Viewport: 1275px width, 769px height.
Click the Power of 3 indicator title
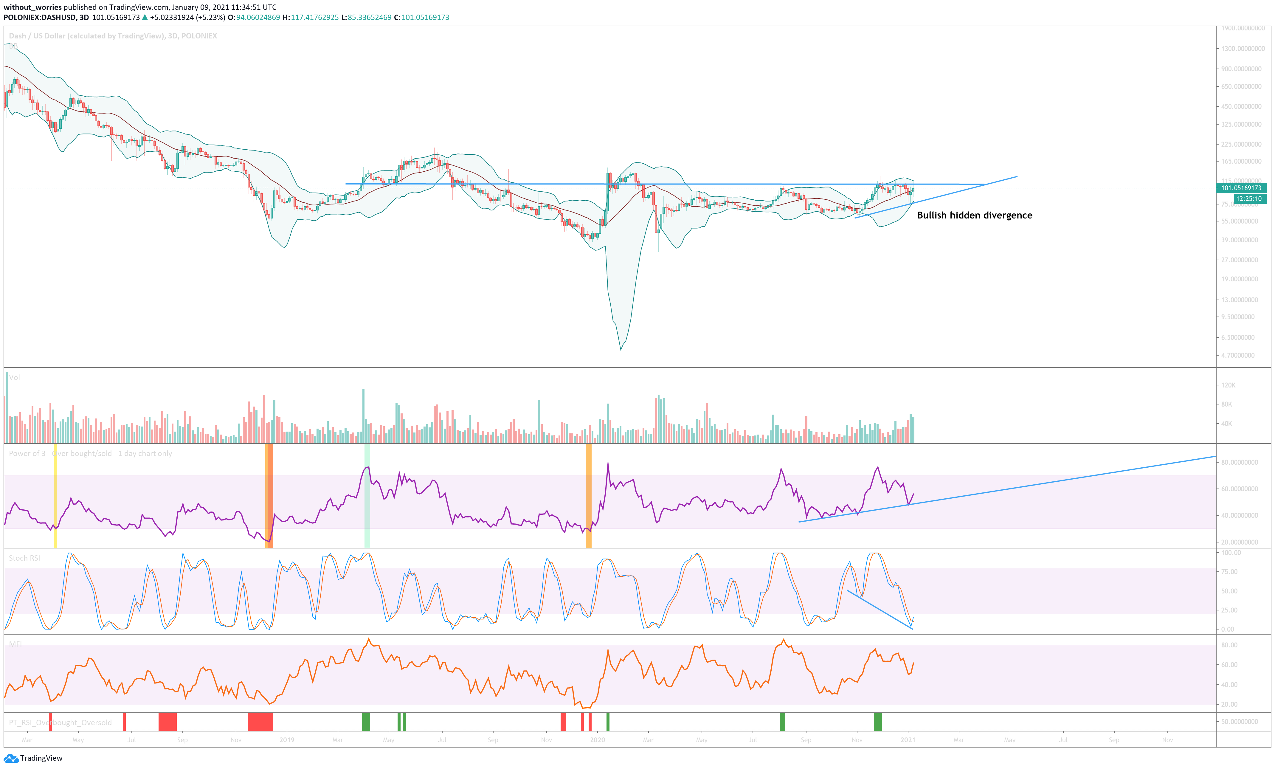click(91, 453)
